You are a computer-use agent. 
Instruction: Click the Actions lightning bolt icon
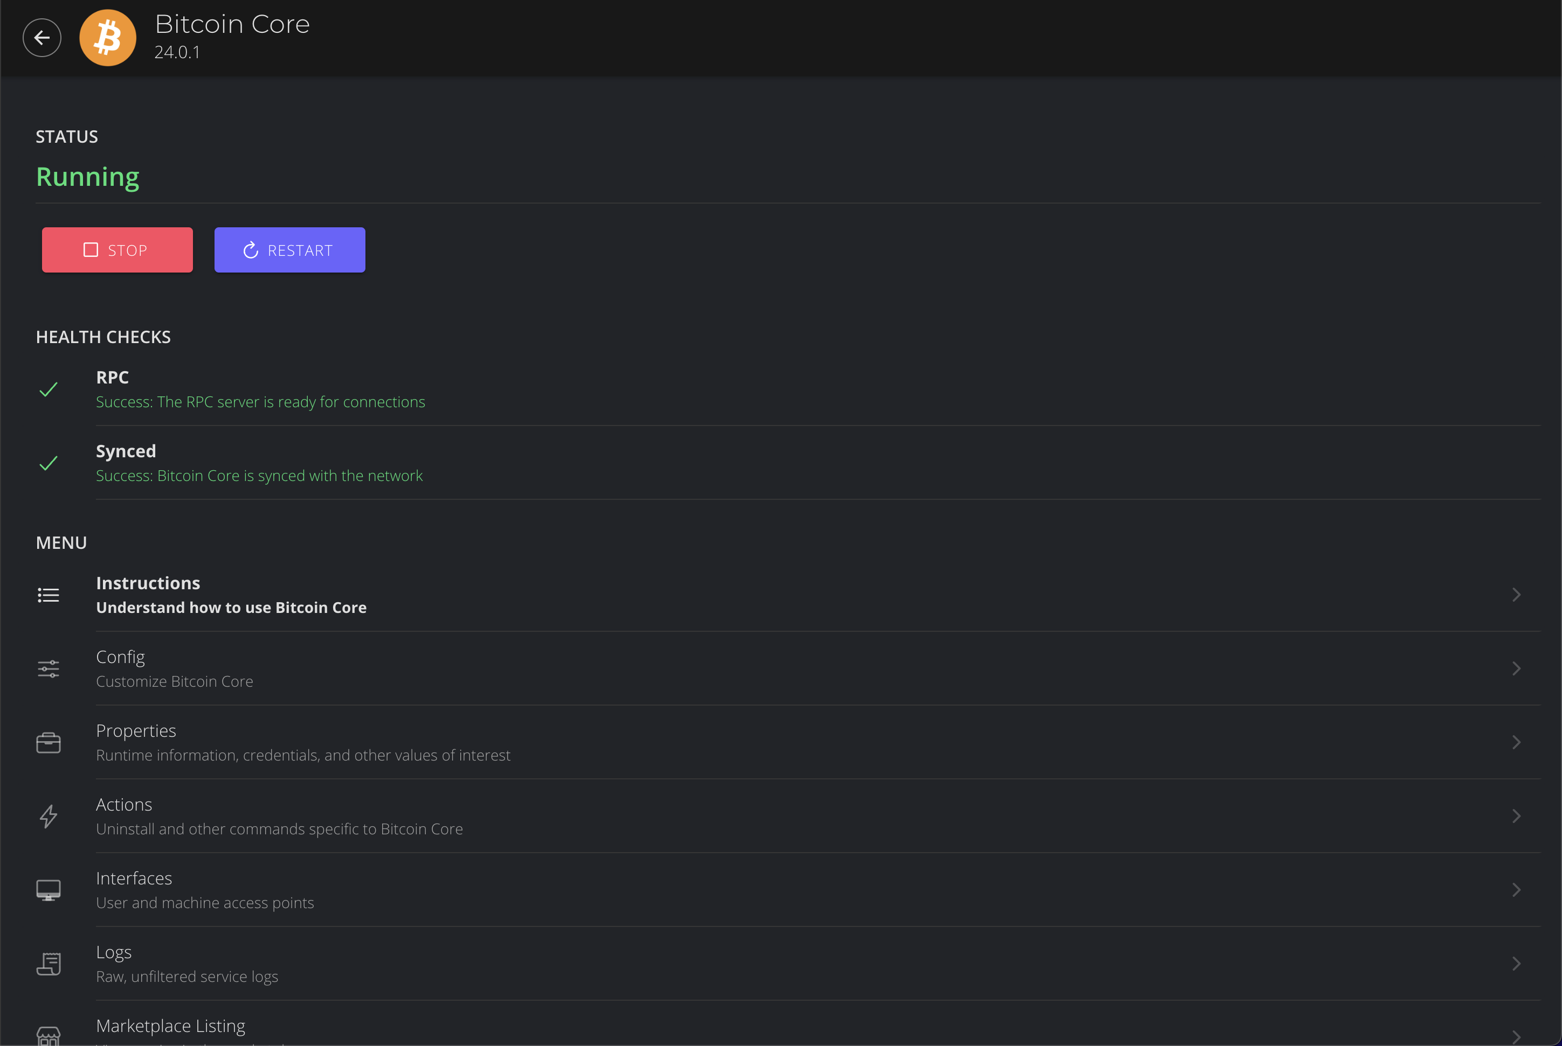(x=48, y=816)
